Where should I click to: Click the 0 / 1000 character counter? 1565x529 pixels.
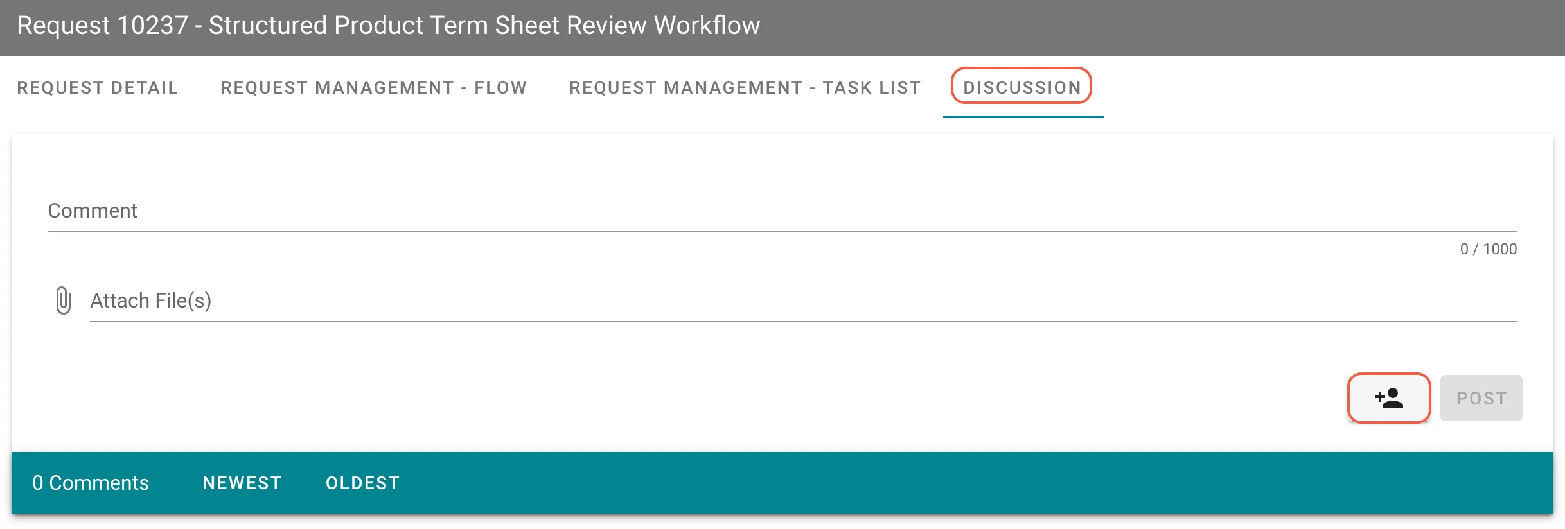[1489, 249]
